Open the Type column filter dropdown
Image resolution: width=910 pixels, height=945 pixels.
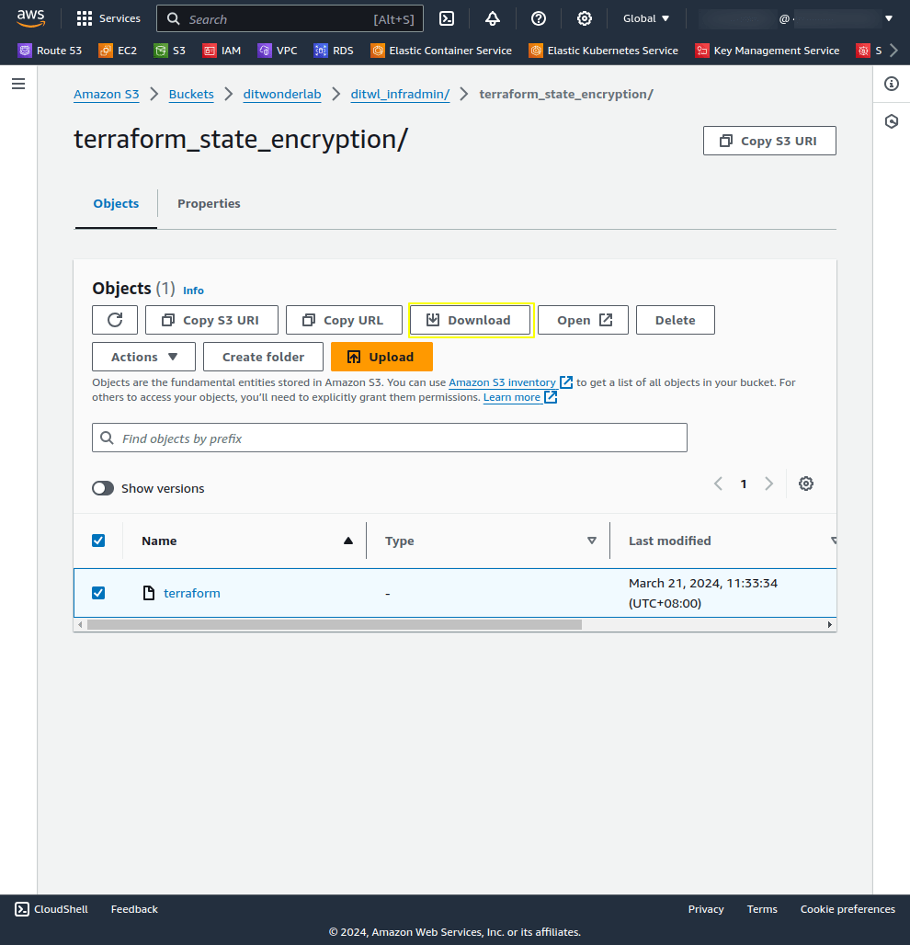point(592,541)
